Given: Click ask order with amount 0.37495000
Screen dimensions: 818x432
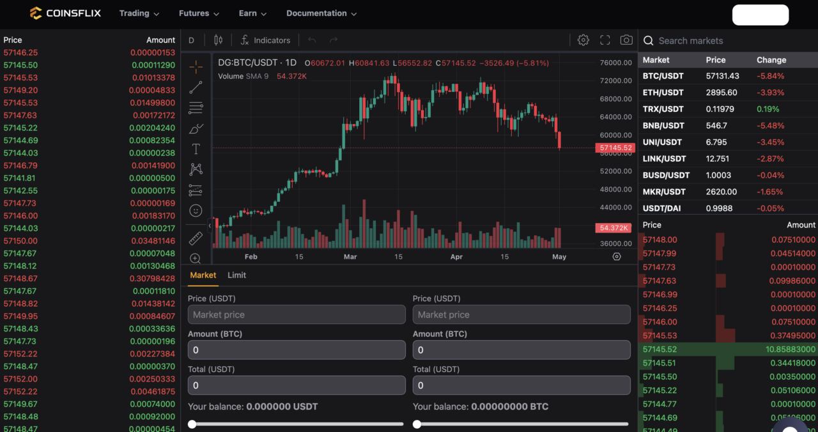Looking at the screenshot, I should 728,336.
